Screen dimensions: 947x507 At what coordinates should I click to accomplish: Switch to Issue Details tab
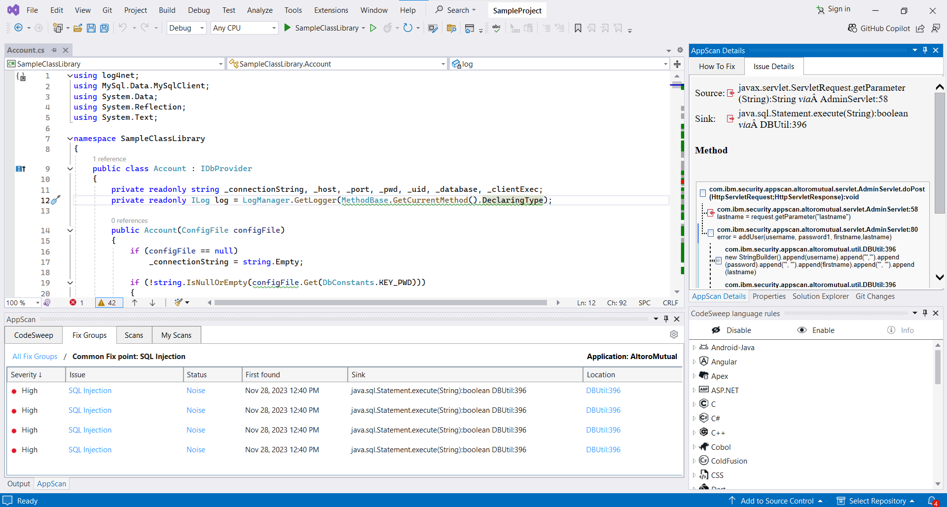(x=773, y=66)
